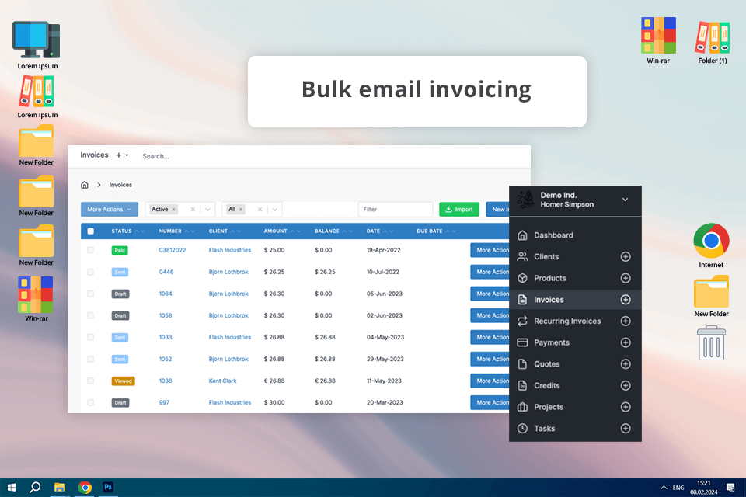Open Photoshop from the taskbar
Image resolution: width=746 pixels, height=497 pixels.
pyautogui.click(x=108, y=487)
